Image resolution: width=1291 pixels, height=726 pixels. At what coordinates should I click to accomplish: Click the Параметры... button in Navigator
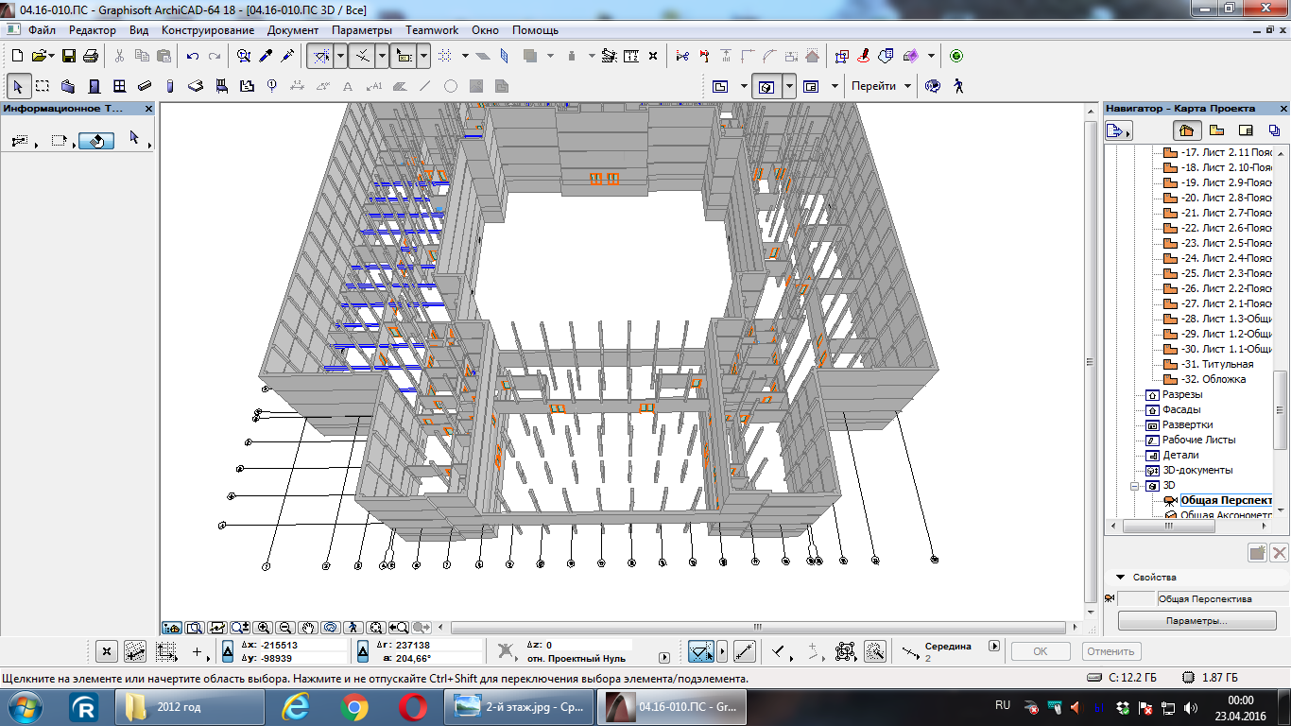click(x=1196, y=621)
